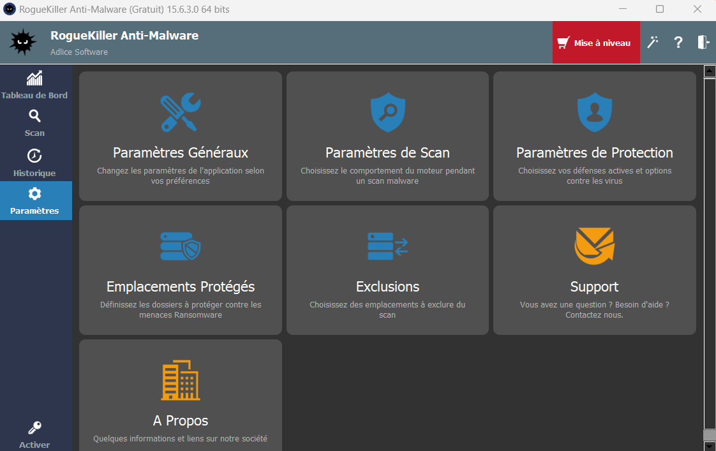Click the magic wand icon in header

(x=653, y=43)
